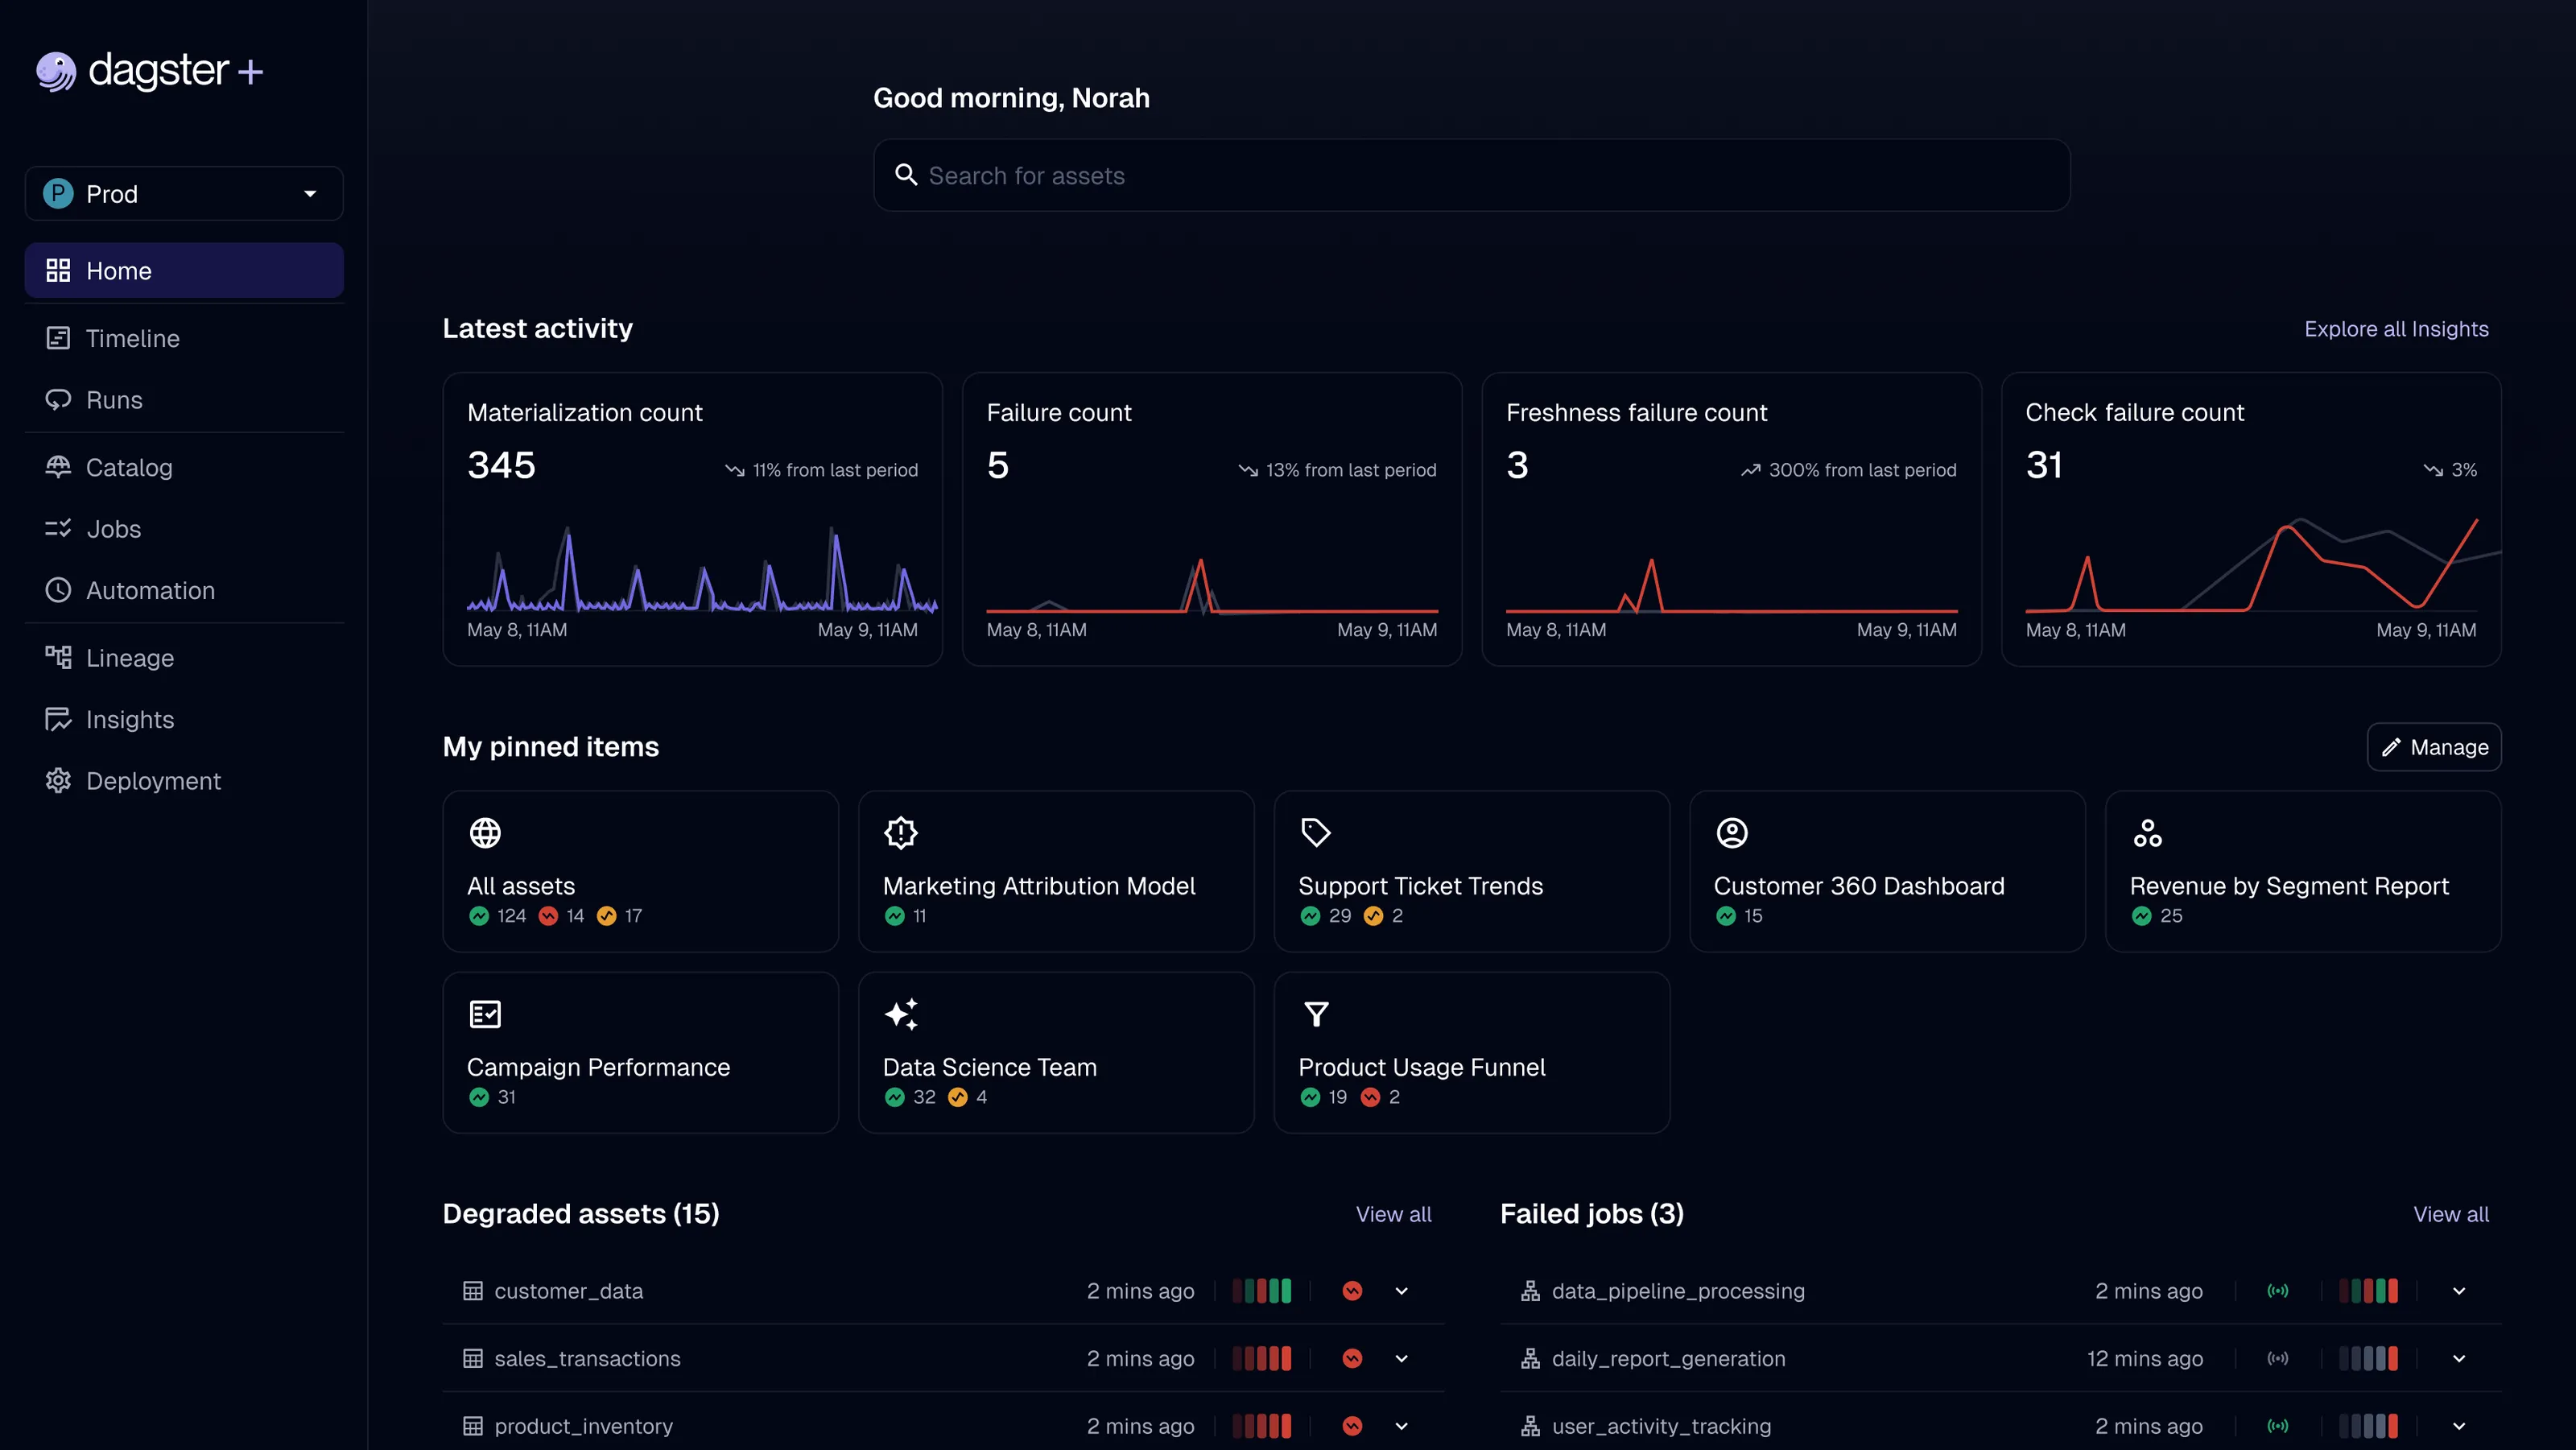Click the Dagster+ logo icon
Screen dimensions: 2576x1450
(56, 71)
